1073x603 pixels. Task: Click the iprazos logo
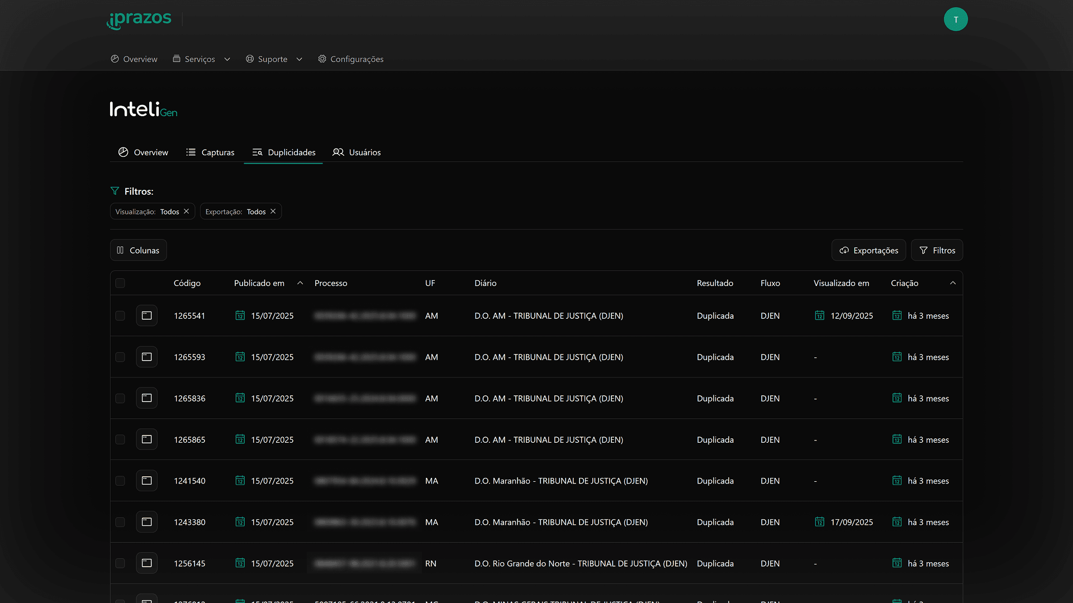(x=139, y=20)
